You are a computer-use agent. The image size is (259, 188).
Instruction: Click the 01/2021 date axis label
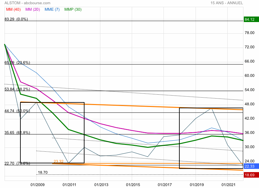(229, 185)
